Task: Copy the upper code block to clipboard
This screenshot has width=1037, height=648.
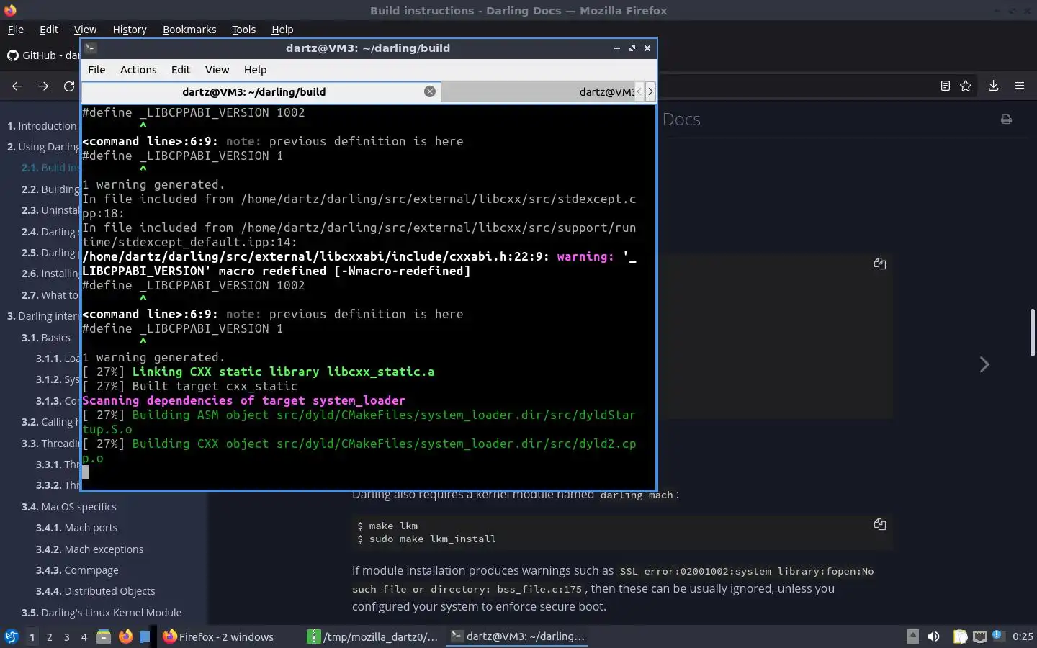Action: (880, 264)
